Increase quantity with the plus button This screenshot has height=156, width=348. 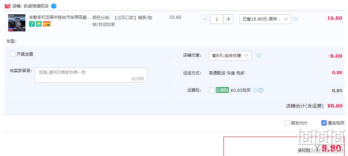[228, 19]
